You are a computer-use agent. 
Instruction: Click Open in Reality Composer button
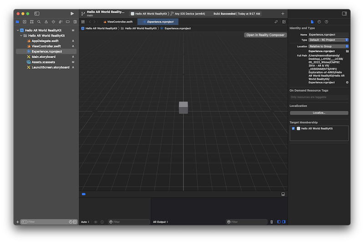tap(265, 35)
